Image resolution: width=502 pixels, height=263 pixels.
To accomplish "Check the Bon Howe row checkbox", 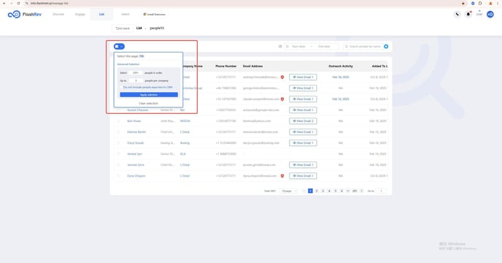I will (118, 121).
